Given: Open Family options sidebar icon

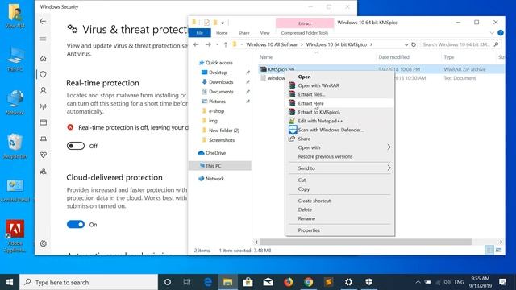Looking at the screenshot, I should (43, 172).
